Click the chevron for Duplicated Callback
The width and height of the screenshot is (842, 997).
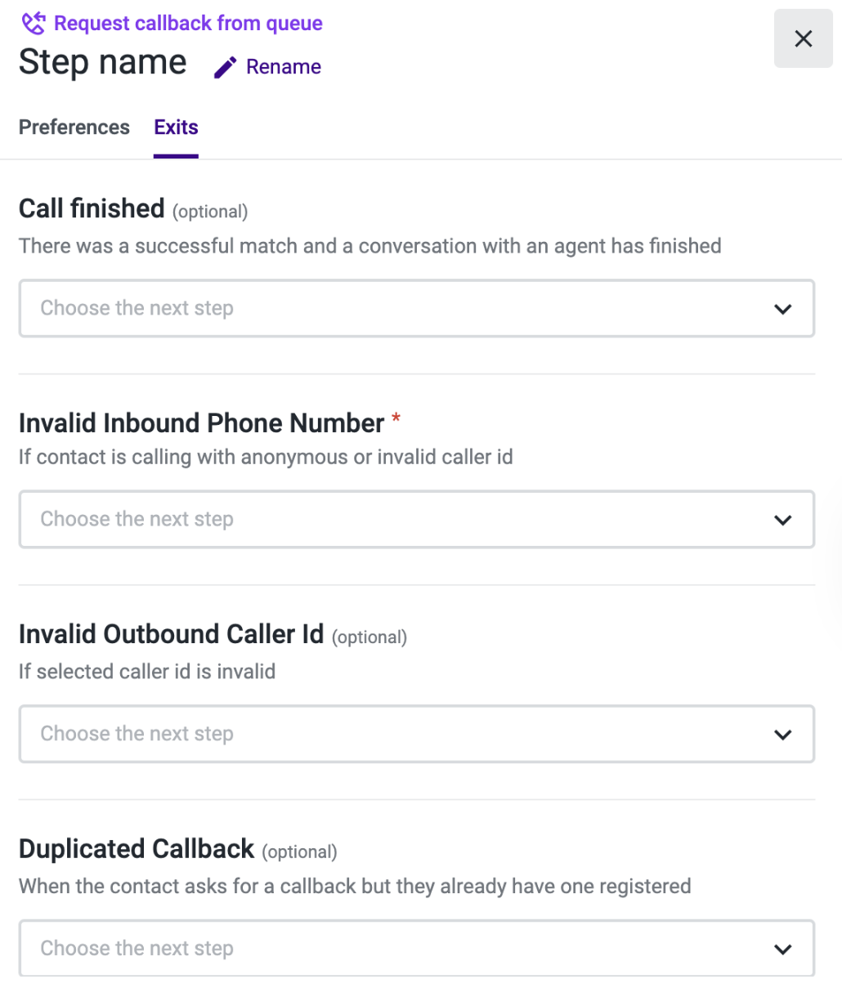[x=782, y=949]
